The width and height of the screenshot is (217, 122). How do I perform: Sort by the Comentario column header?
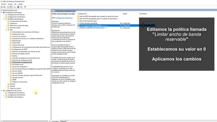pos(143,14)
